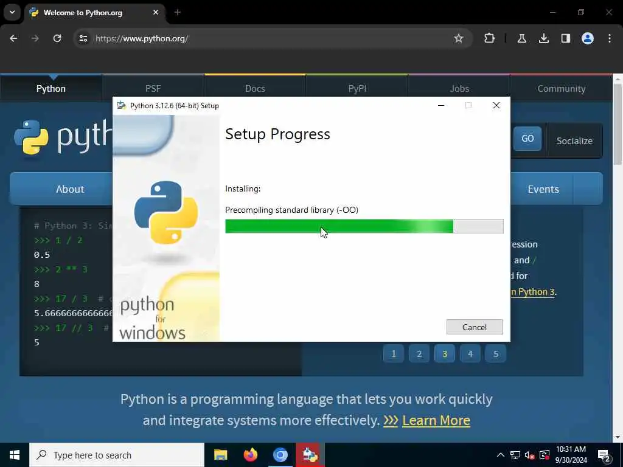
Task: Open the taskbar clock and date
Action: 571,455
